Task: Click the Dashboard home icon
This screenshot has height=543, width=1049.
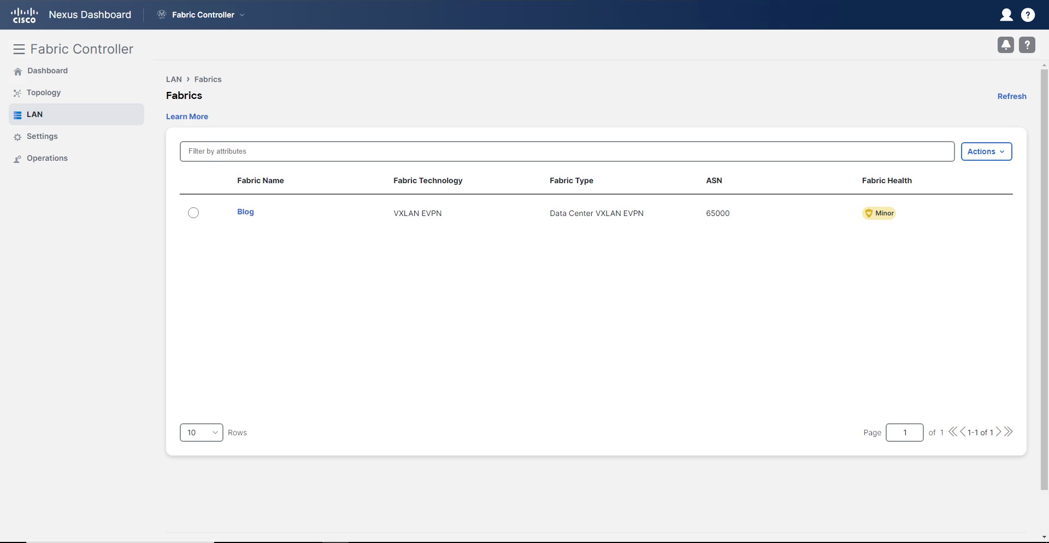Action: pos(17,72)
